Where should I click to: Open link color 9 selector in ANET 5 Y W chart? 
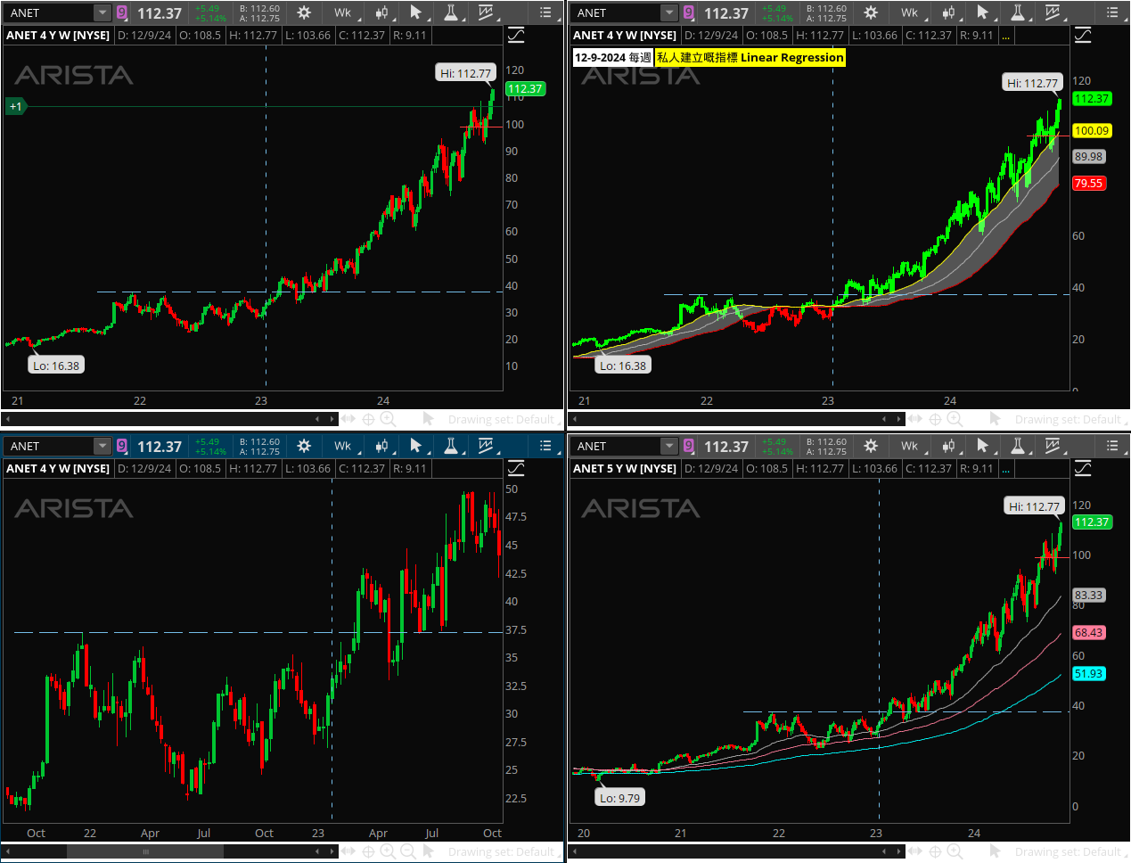pyautogui.click(x=689, y=446)
